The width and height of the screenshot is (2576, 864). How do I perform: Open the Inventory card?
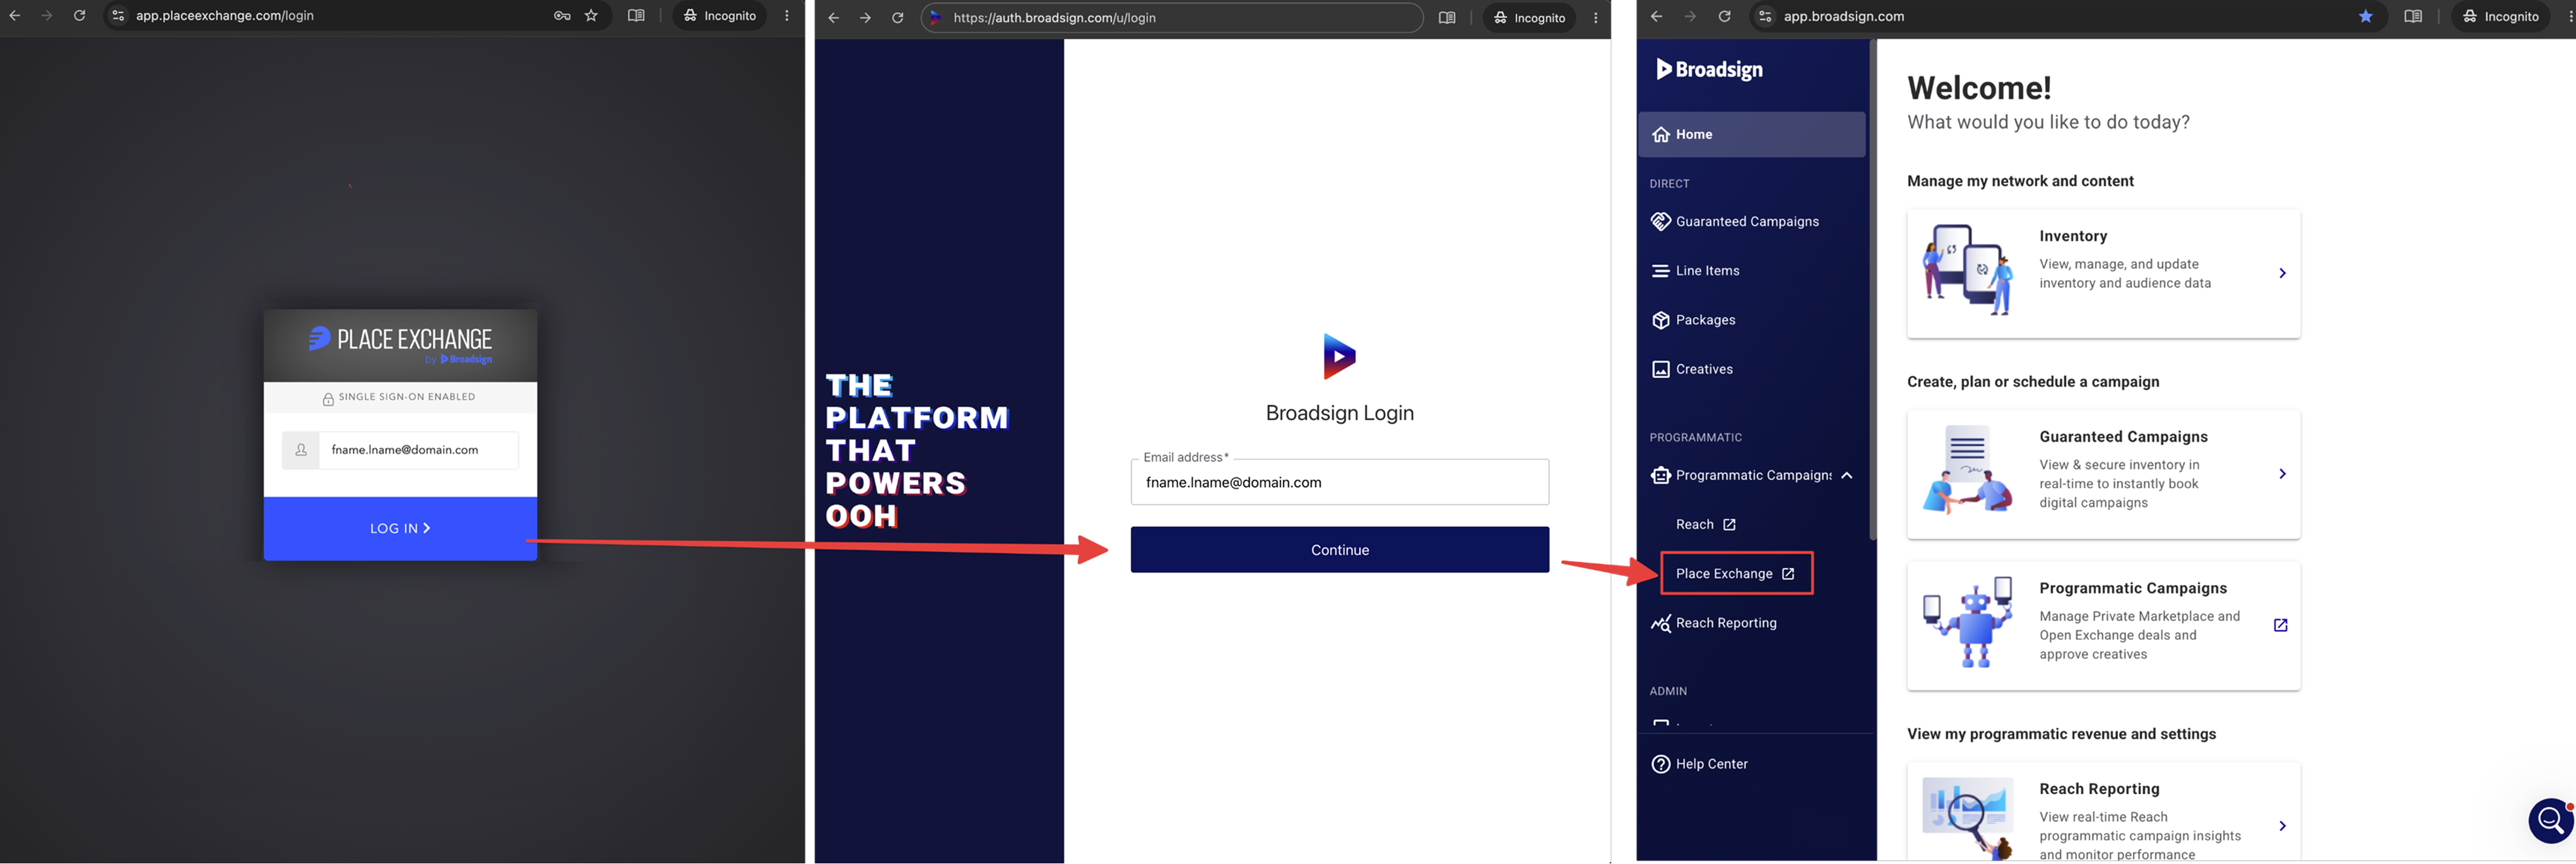tap(2104, 274)
